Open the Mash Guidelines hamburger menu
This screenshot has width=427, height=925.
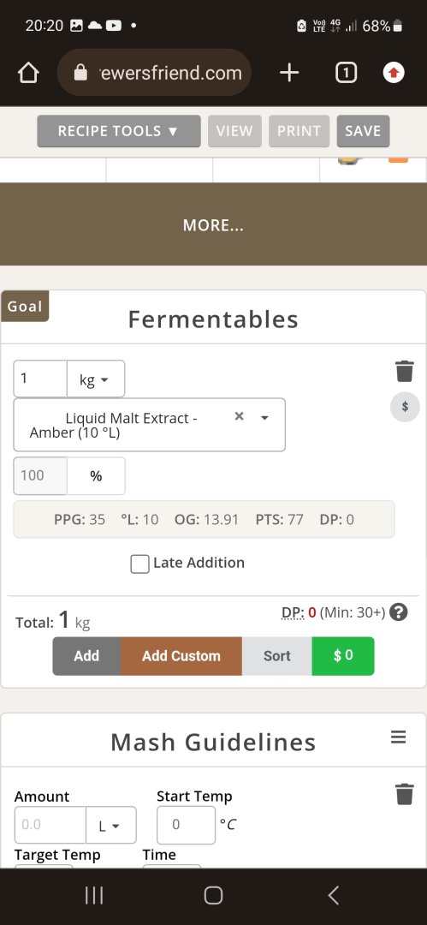[x=399, y=737]
